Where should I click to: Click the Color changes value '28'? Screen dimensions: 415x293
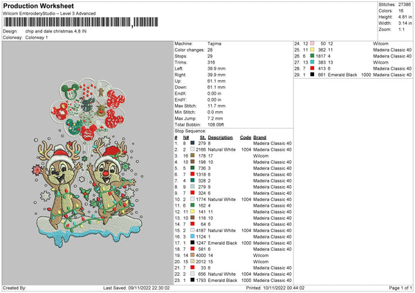(210, 50)
